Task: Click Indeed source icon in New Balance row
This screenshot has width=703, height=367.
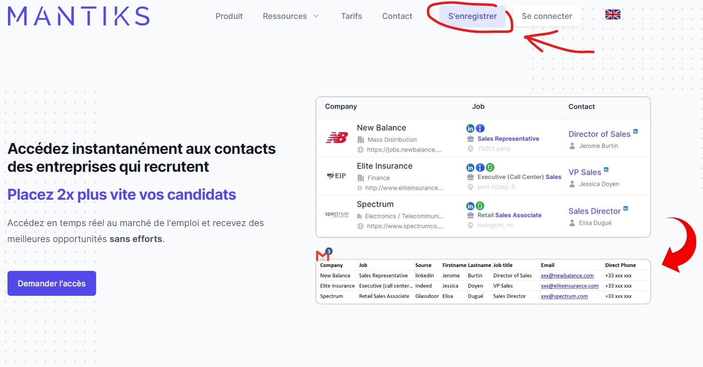Action: 480,128
